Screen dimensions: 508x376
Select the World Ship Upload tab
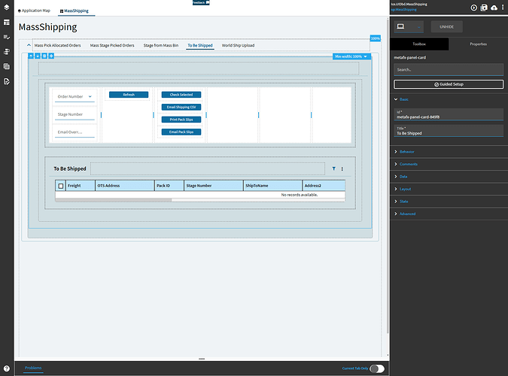pos(238,45)
